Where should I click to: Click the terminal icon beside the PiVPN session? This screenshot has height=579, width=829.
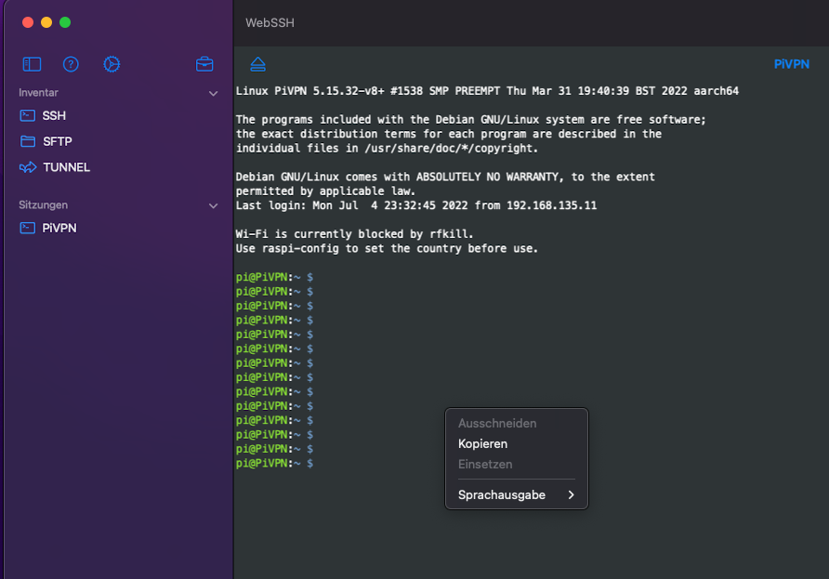click(28, 228)
